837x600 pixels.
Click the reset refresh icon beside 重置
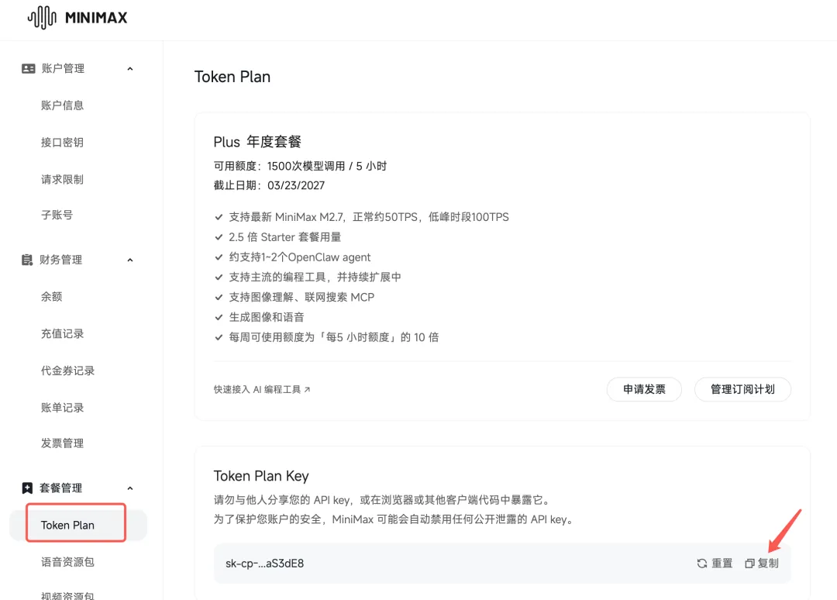click(x=702, y=563)
